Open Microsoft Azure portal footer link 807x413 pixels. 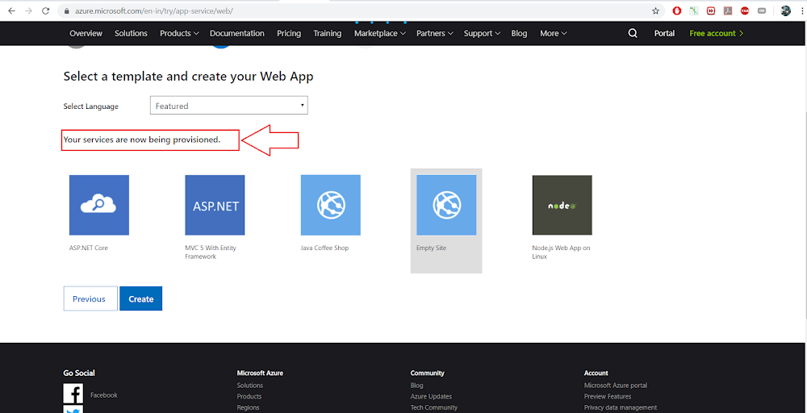coord(616,386)
